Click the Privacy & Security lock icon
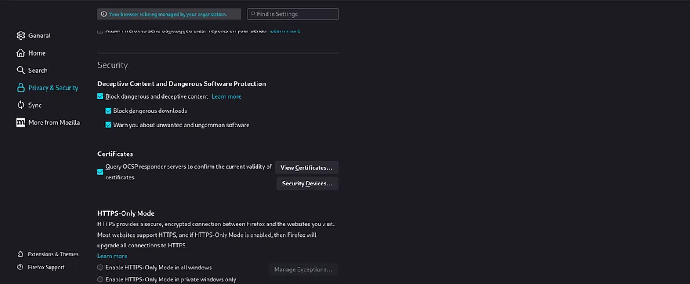Viewport: 690px width, 284px height. click(x=21, y=88)
